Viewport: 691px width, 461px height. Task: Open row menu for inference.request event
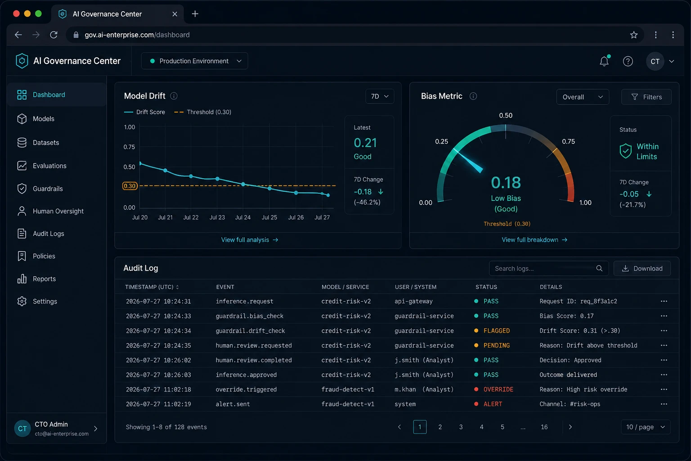(664, 301)
